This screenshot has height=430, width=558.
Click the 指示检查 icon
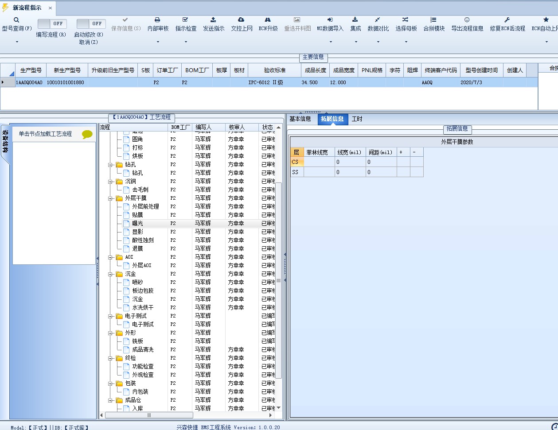click(185, 20)
